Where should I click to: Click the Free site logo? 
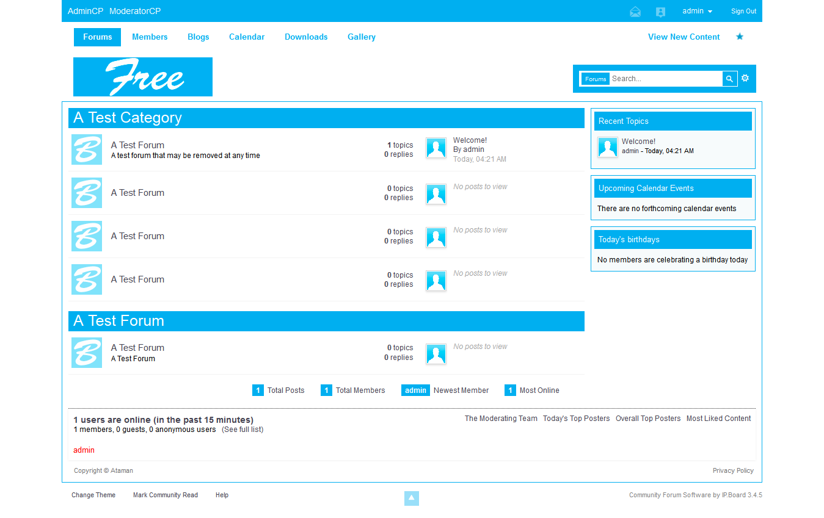coord(143,77)
